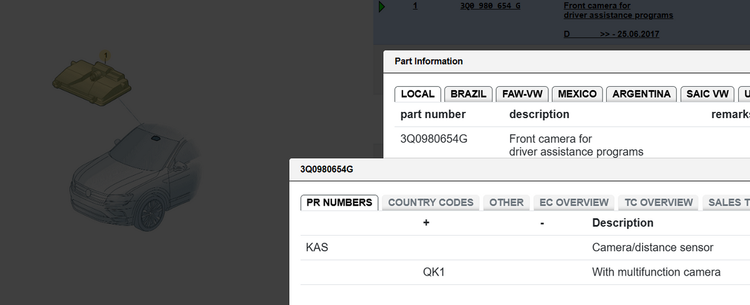Click the callout number 1 in diagram
This screenshot has height=305, width=750.
coord(106,56)
